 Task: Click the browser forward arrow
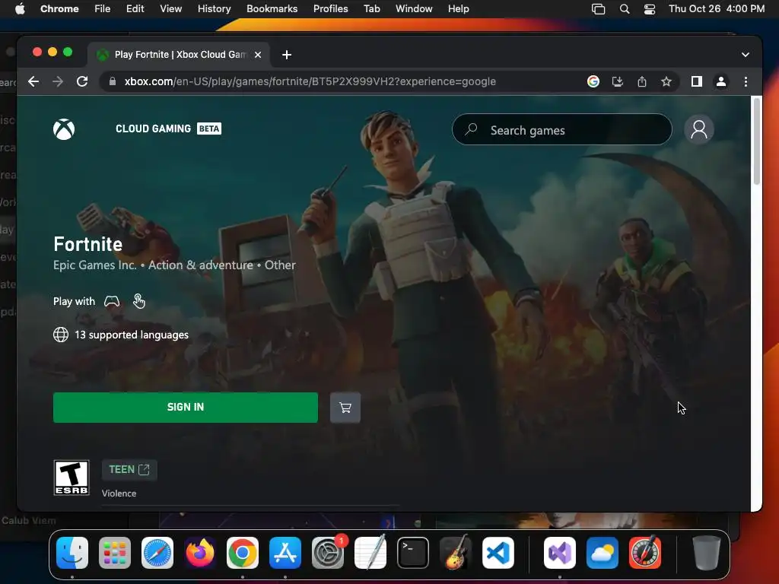58,81
